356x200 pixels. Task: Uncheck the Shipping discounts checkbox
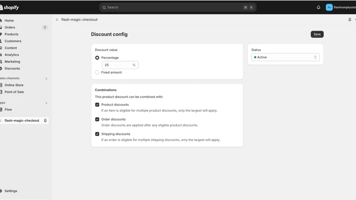click(x=97, y=134)
